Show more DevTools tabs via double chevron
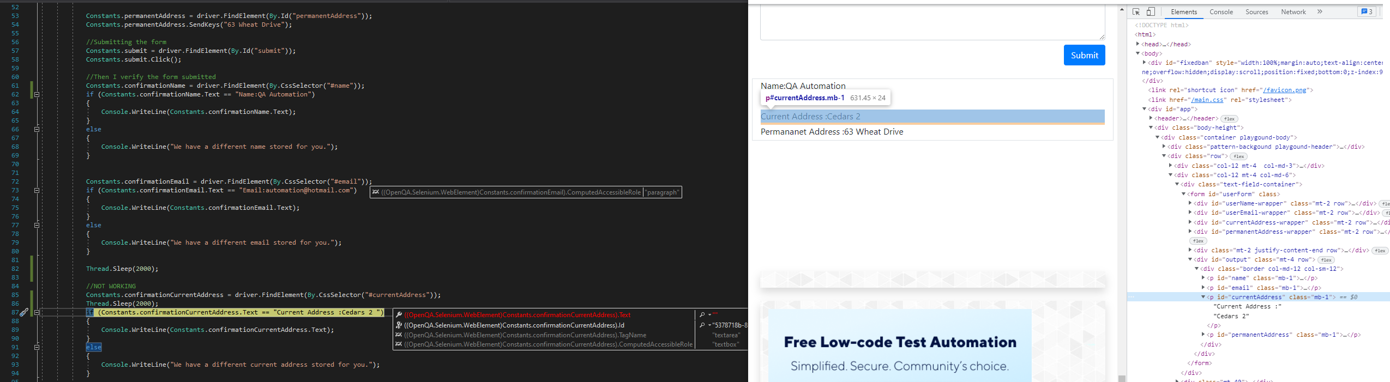 click(x=1320, y=11)
